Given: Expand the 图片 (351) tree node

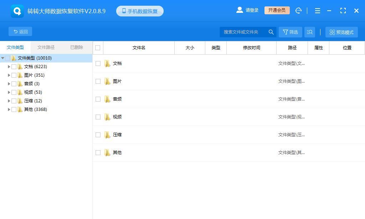Looking at the screenshot, I should point(9,75).
